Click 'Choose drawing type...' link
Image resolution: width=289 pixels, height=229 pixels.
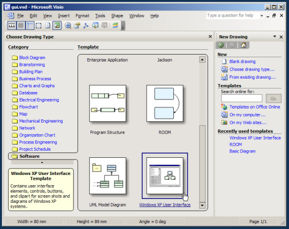click(x=252, y=70)
